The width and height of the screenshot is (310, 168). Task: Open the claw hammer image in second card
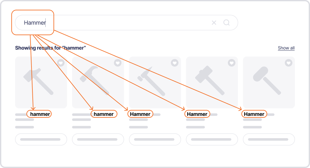click(x=98, y=82)
